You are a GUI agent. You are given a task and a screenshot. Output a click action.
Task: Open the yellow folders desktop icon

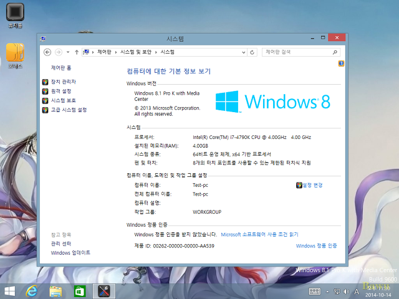click(15, 55)
